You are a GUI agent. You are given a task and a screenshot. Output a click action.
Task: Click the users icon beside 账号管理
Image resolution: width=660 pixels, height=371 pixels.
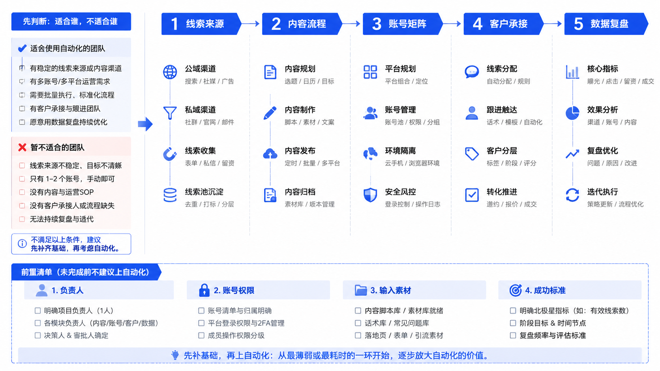pyautogui.click(x=370, y=113)
